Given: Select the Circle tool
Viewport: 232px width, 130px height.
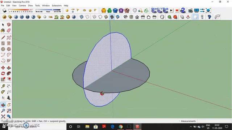Looking at the screenshot, I should click(3, 49).
